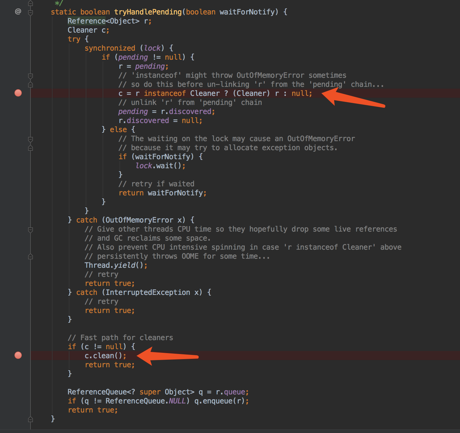This screenshot has height=433, width=460.
Task: Click the 'lock.wait();' call
Action: (160, 166)
